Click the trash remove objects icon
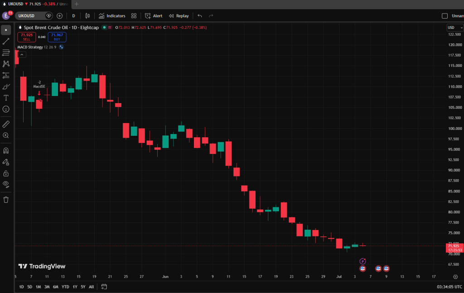Viewport: 464px width, 293px height. tap(6, 200)
